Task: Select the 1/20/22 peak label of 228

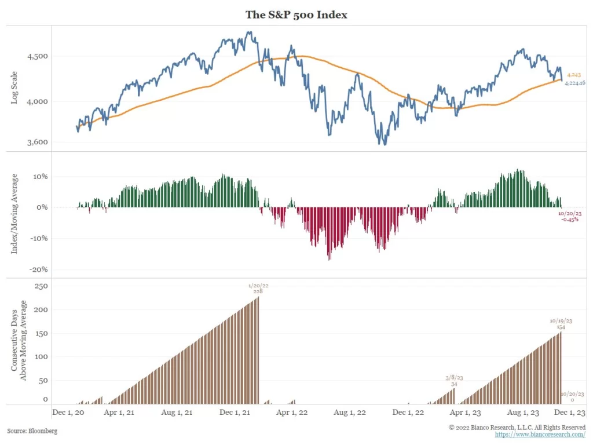Action: coord(258,288)
